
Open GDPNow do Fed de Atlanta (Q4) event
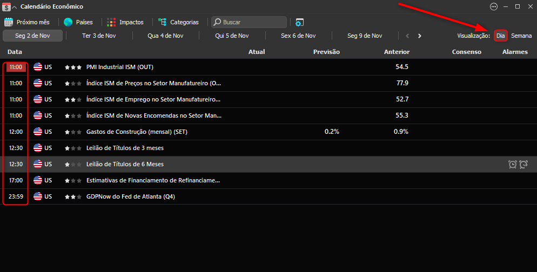click(x=131, y=196)
